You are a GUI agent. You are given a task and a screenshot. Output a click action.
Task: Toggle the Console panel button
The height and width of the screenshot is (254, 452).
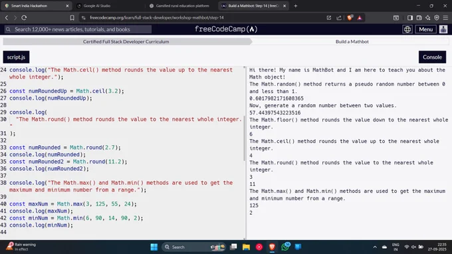point(432,57)
